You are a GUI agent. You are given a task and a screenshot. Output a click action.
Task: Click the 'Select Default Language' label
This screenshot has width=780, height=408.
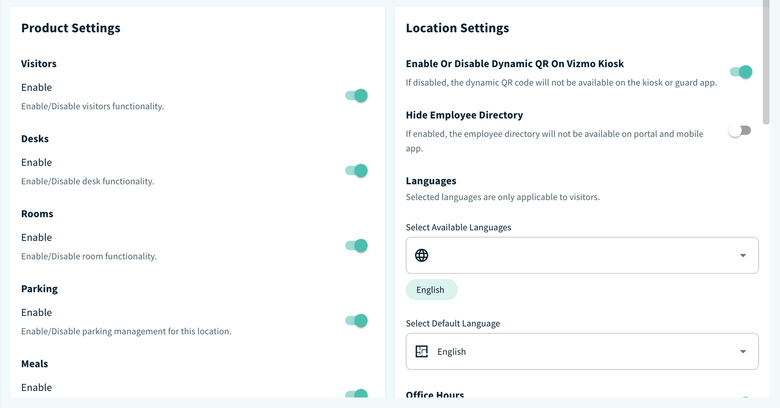(453, 323)
